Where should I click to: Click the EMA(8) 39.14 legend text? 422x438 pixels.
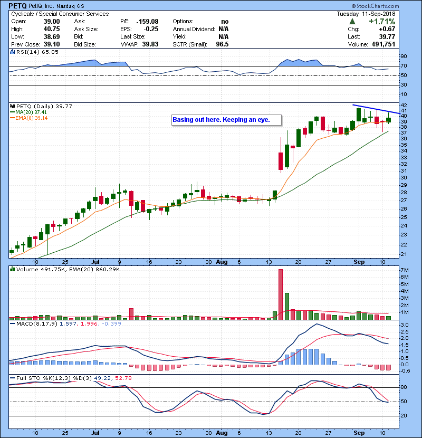31,118
